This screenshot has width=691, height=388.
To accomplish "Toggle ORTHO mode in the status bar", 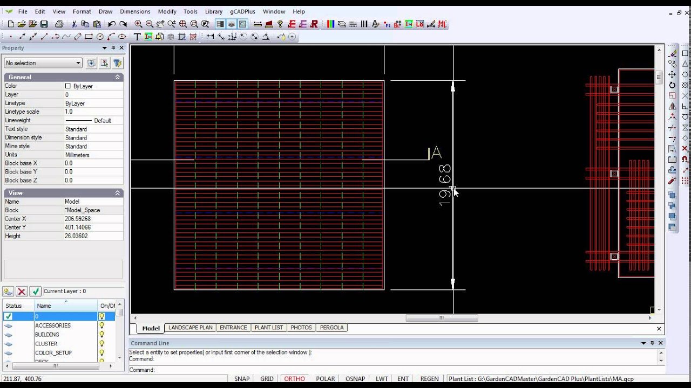I will click(294, 379).
